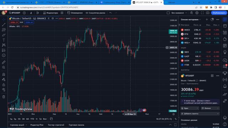
Task: Select the trend line drawing tool
Action: [4, 25]
